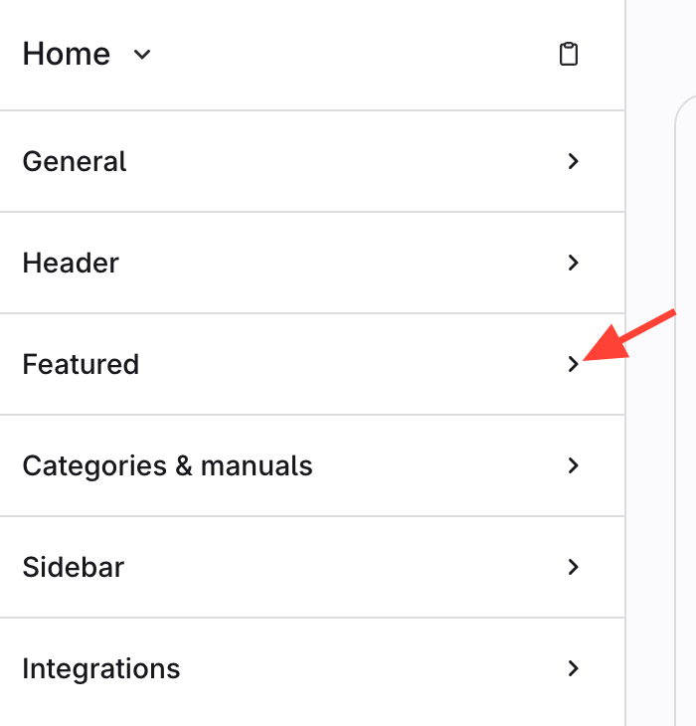Select the Header menu label

click(71, 263)
